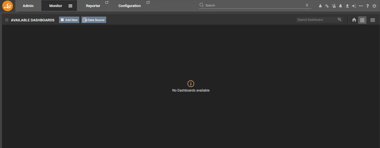Go to the dashboards home icon

tap(354, 20)
